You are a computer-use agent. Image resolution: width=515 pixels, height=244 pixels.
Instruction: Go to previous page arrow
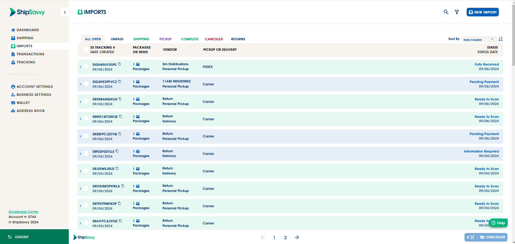263,237
